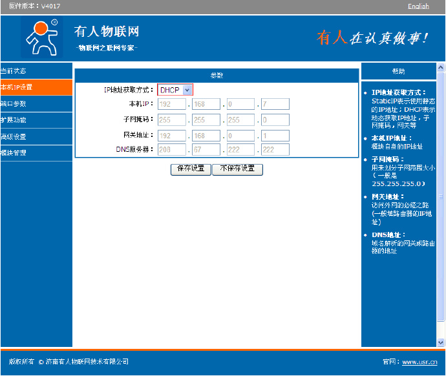Viewport: 446px width, 376px height.
Task: Click help heading 子网掩码：
Action: tap(387, 159)
